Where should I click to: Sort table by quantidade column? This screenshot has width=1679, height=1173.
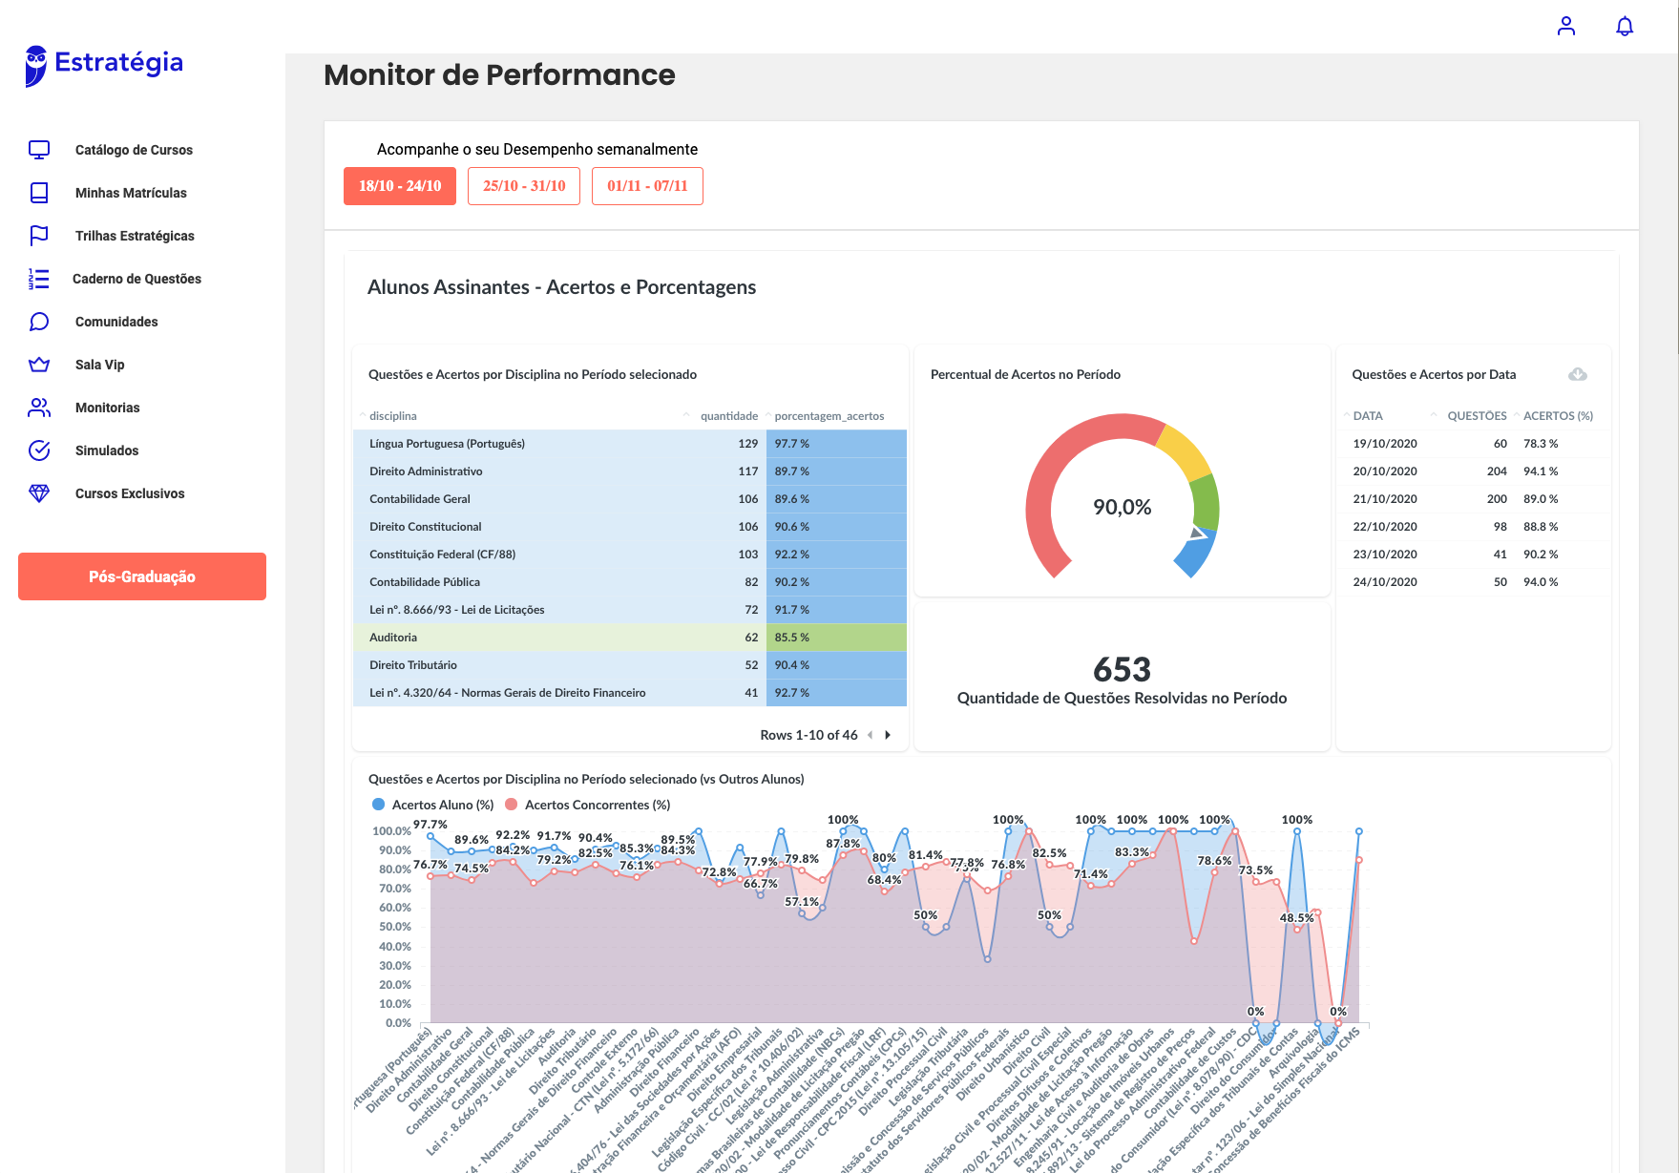click(728, 416)
